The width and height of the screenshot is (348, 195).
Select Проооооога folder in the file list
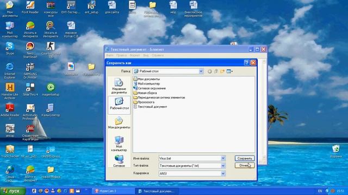[x=144, y=102]
